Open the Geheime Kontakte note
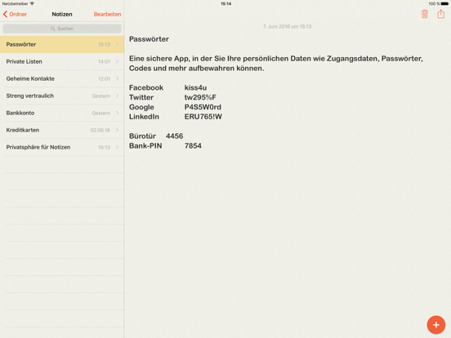This screenshot has width=451, height=338. [62, 78]
